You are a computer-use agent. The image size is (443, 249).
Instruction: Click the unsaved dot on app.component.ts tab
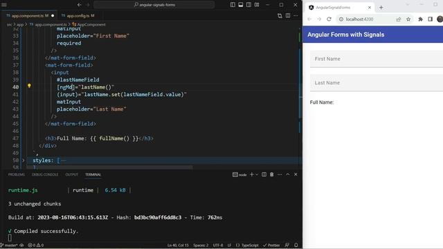(53, 16)
